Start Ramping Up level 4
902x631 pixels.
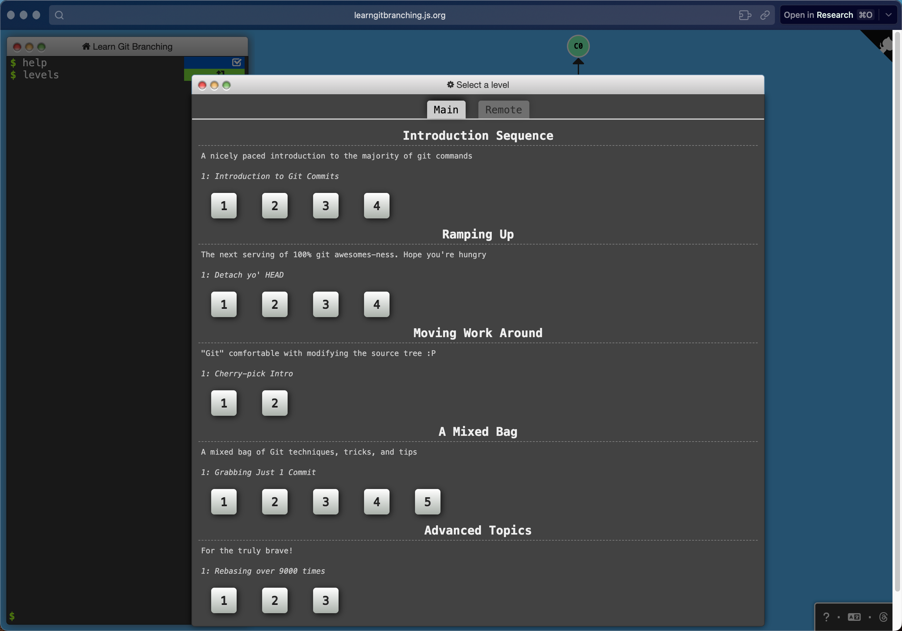(x=376, y=304)
